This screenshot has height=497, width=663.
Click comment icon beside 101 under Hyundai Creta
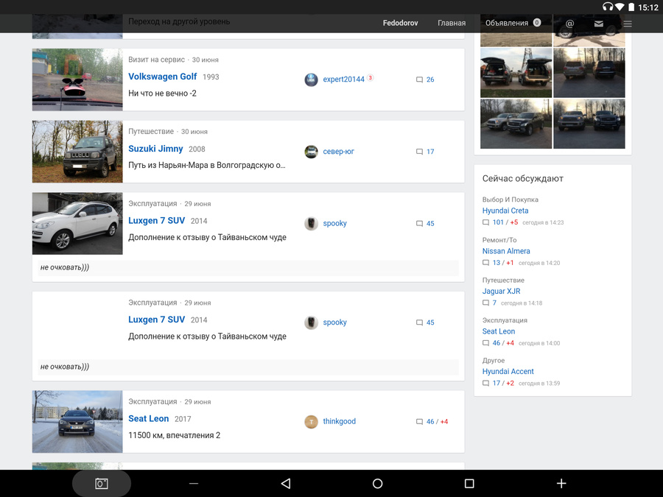[486, 222]
